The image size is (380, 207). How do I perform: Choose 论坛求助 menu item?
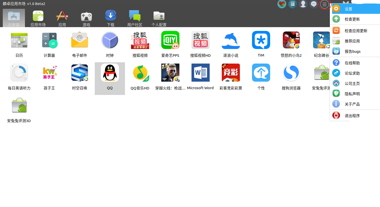pos(355,73)
